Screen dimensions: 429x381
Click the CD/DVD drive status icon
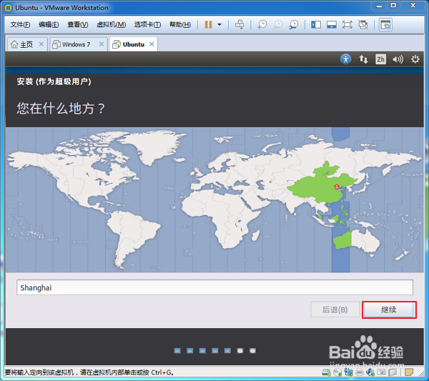[337, 372]
